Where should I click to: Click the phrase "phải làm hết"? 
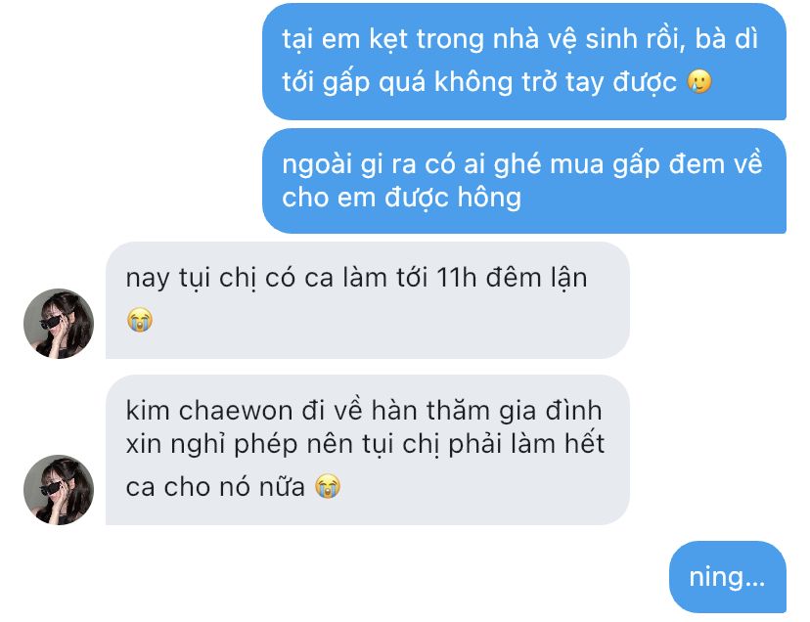tap(526, 444)
